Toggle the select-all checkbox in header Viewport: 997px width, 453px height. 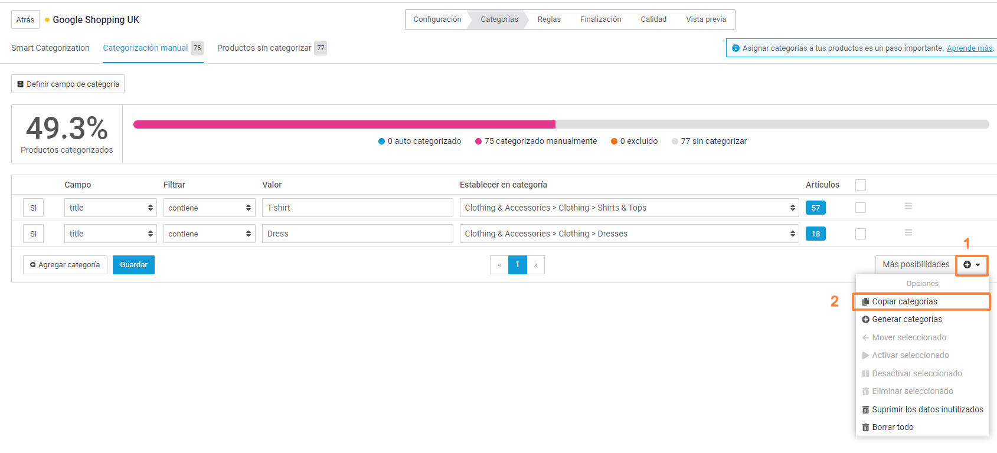(x=861, y=185)
